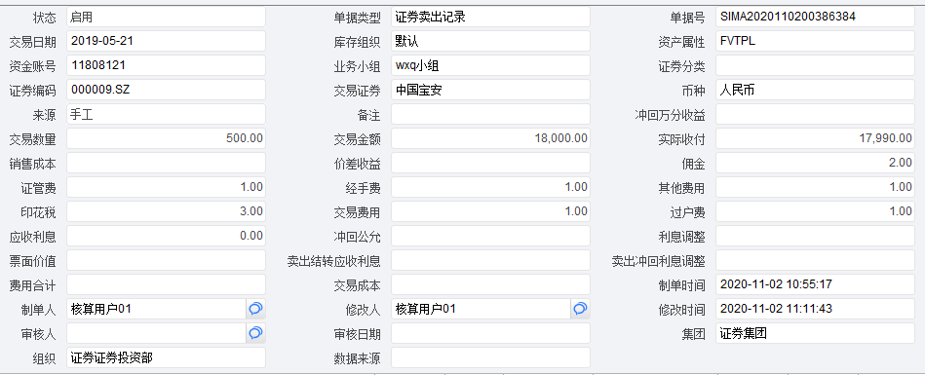
Task: Focus the 证券编码 field 000009.SZ
Action: coord(166,91)
